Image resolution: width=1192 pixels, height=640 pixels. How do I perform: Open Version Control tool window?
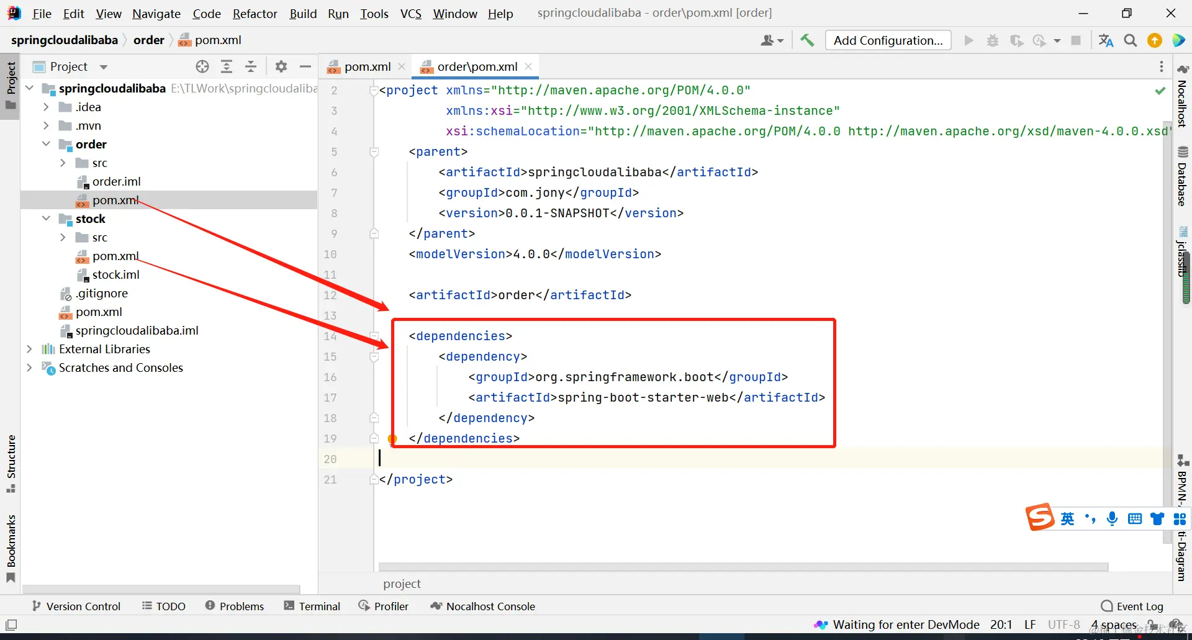pos(76,606)
